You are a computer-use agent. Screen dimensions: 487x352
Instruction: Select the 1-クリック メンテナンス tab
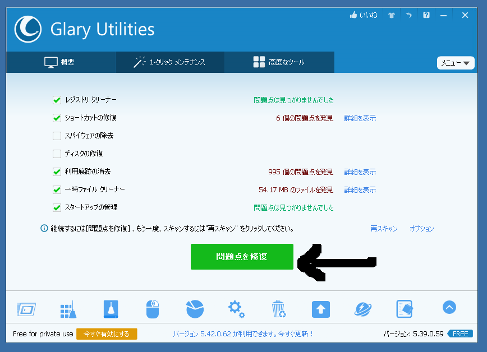pyautogui.click(x=170, y=62)
